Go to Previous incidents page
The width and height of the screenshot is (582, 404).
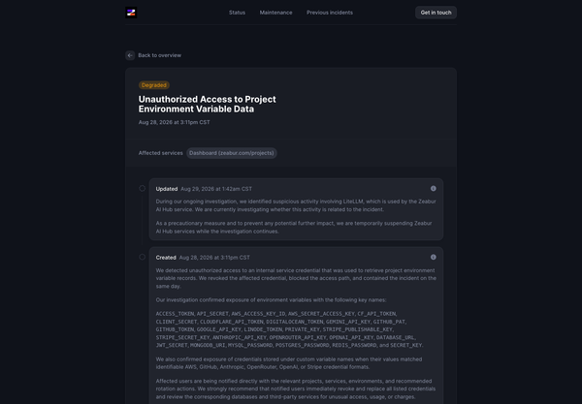pyautogui.click(x=330, y=13)
